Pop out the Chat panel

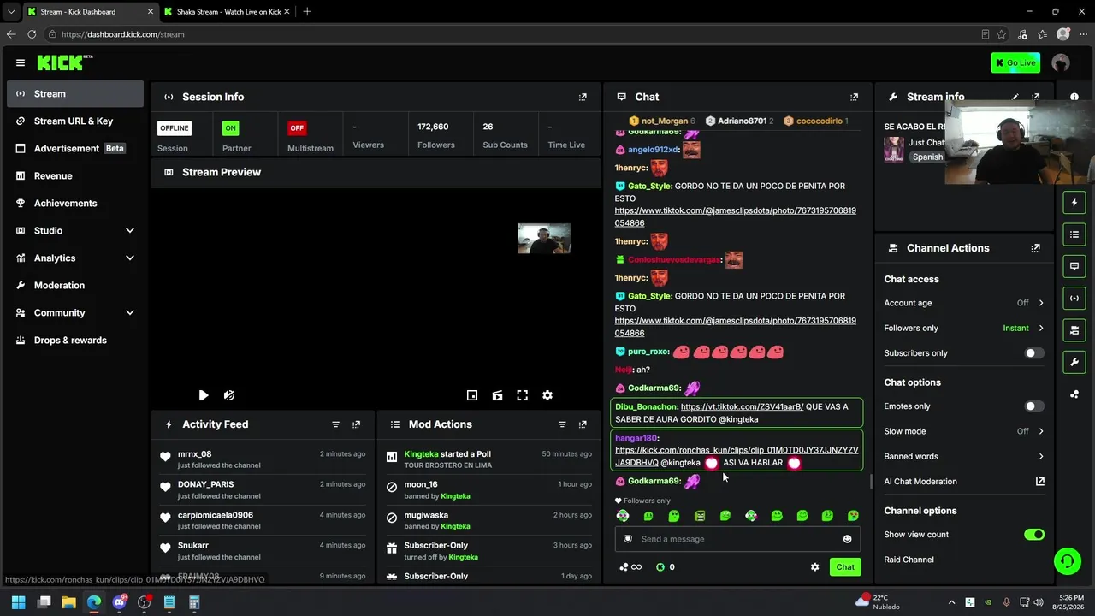coord(854,98)
